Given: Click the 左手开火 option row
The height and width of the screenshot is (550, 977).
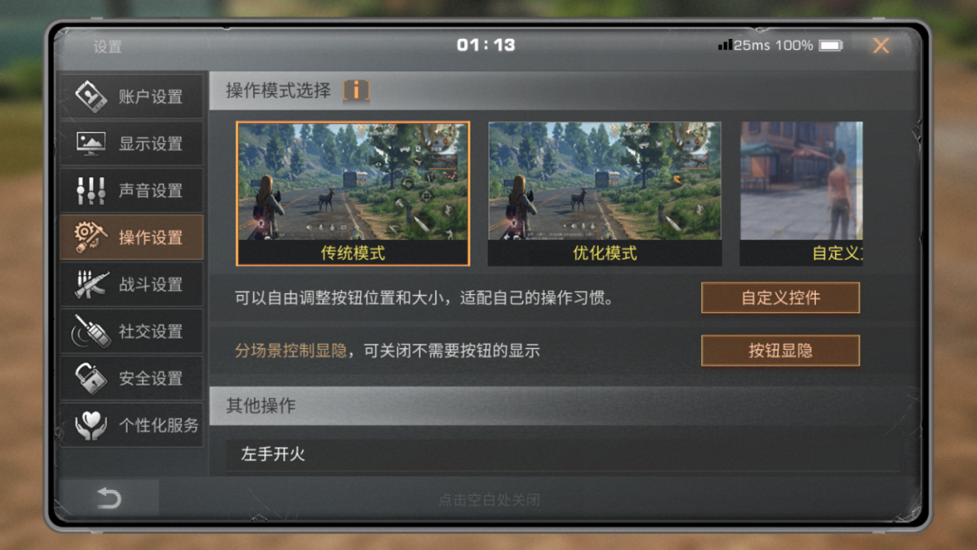Looking at the screenshot, I should click(x=564, y=454).
